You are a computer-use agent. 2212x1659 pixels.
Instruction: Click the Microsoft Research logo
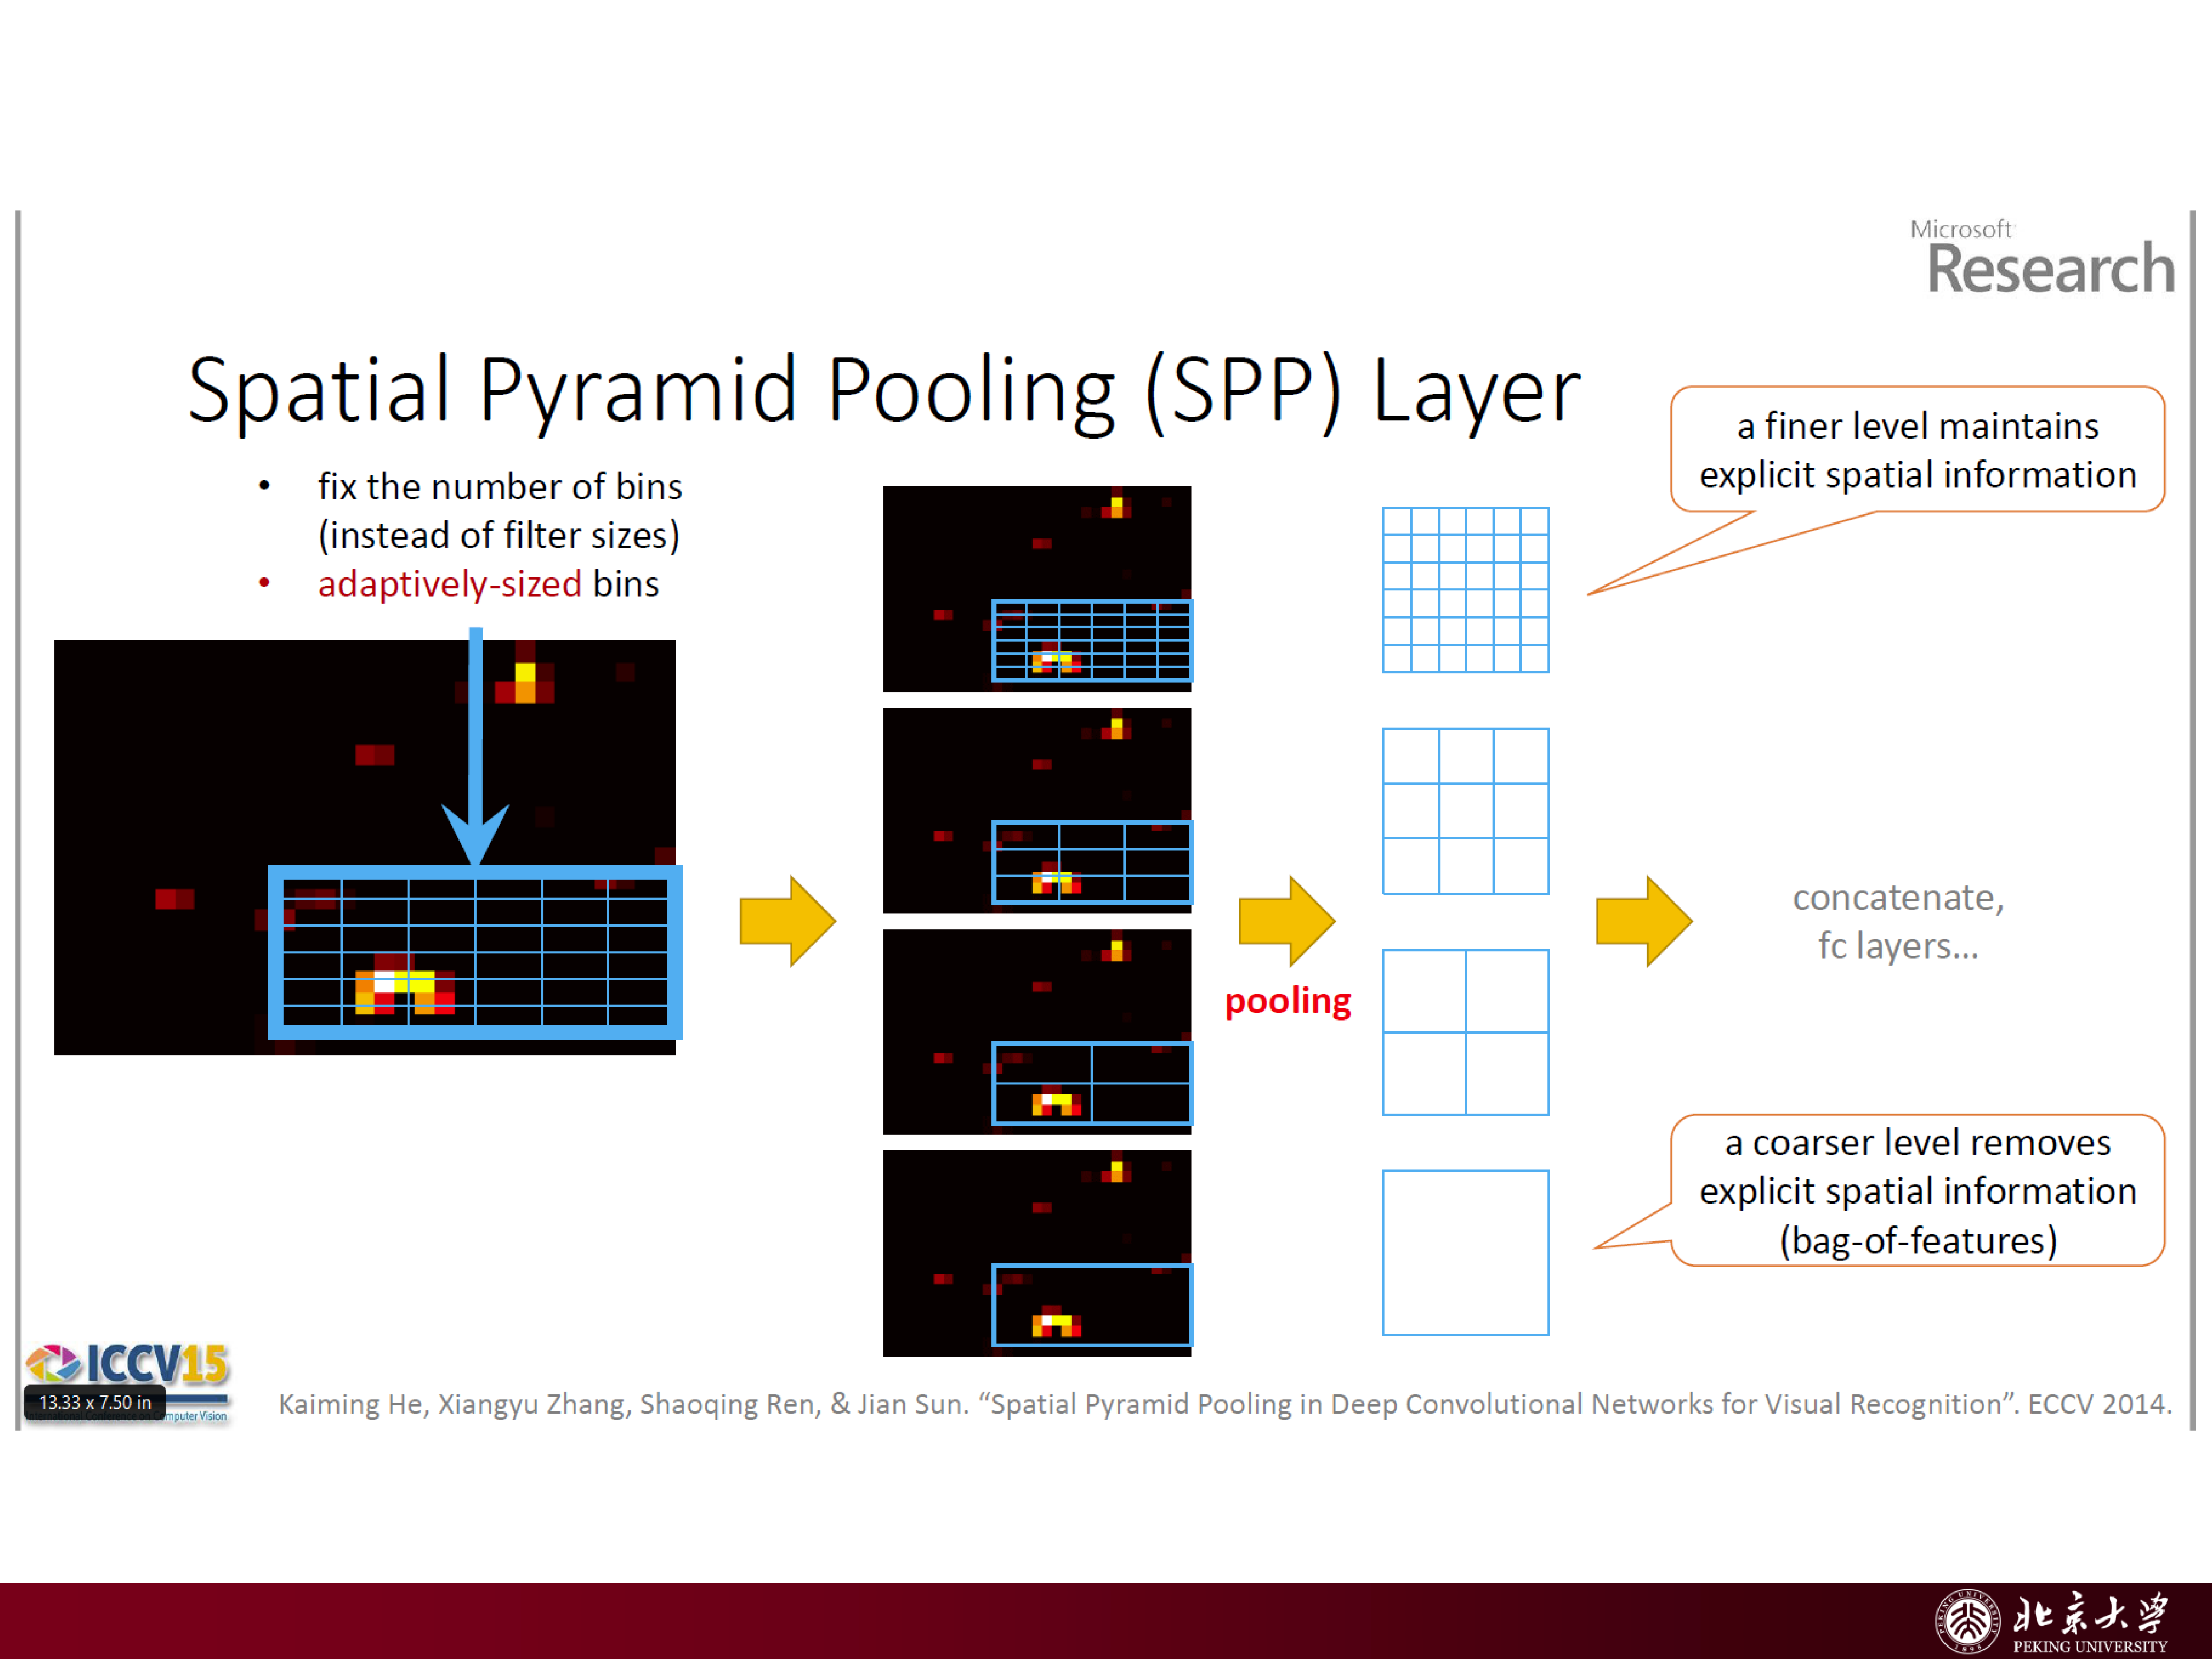point(2043,257)
